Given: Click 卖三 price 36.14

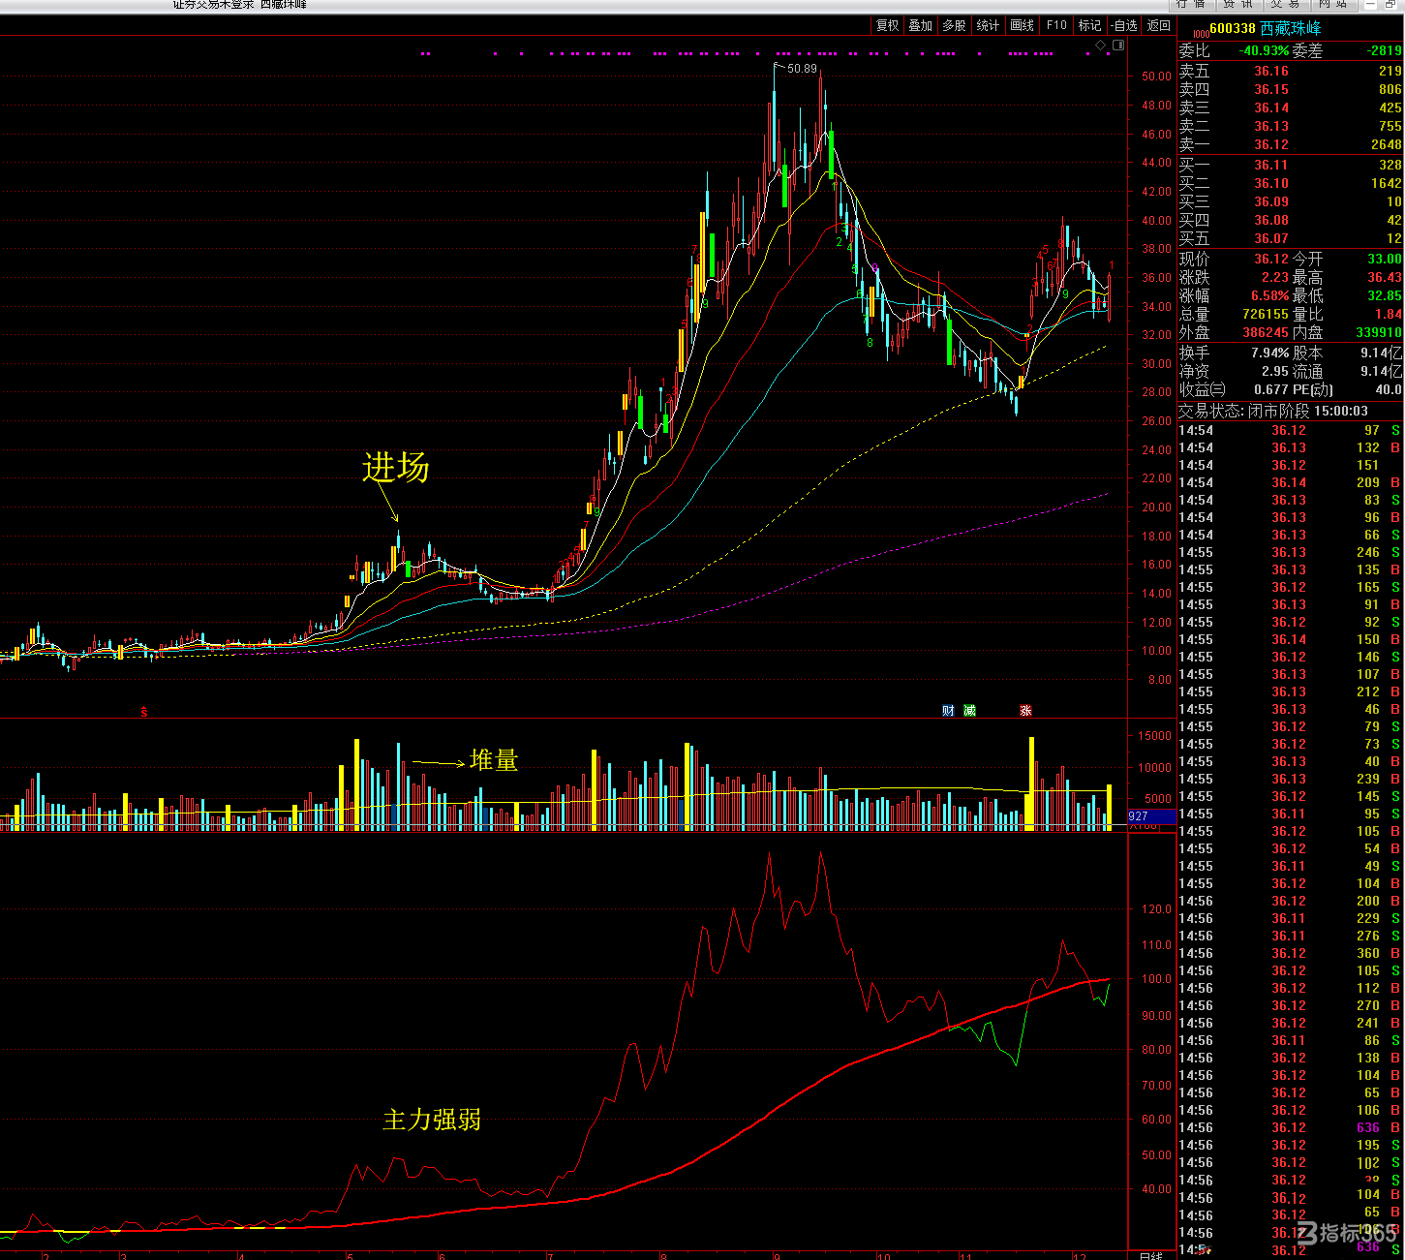Looking at the screenshot, I should (x=1271, y=108).
